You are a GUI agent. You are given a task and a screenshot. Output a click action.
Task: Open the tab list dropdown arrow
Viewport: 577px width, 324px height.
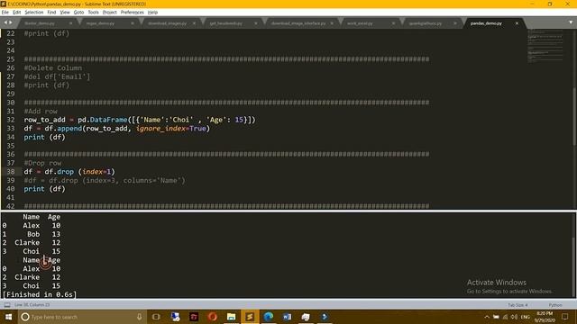(x=571, y=22)
